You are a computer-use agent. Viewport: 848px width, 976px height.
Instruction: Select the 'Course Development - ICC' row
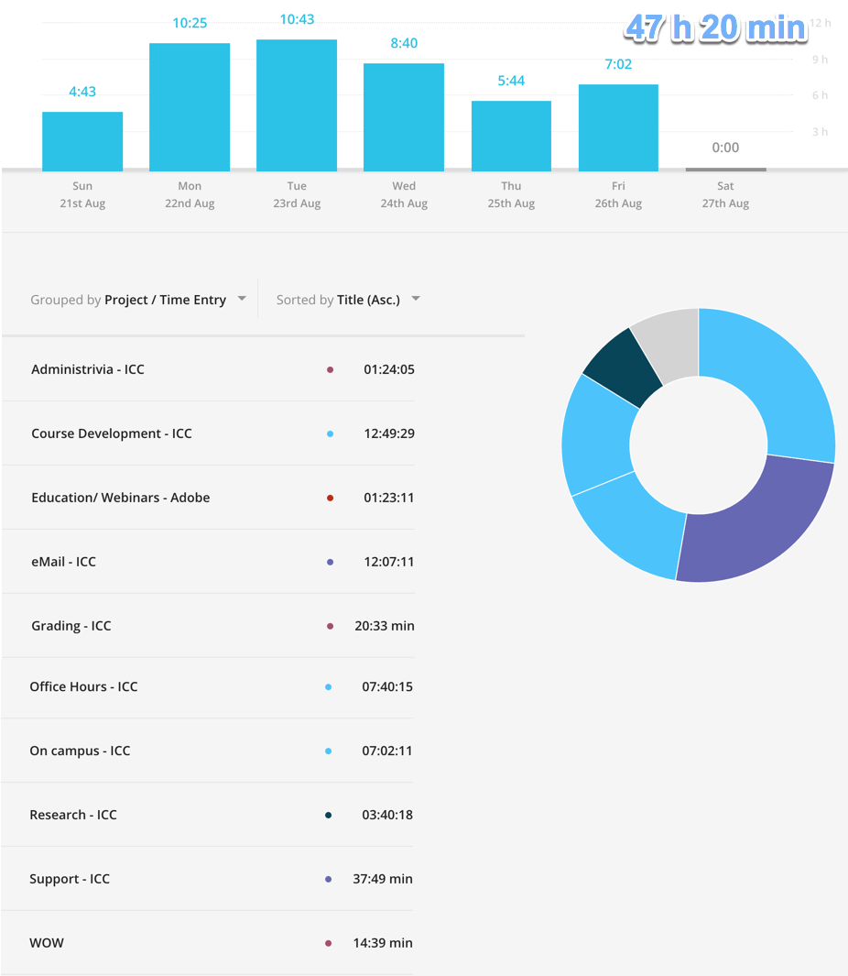pyautogui.click(x=209, y=433)
